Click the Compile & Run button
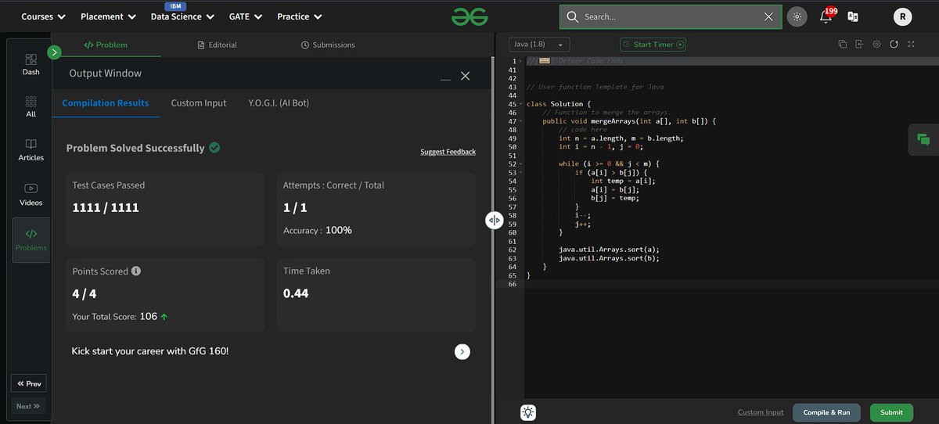The height and width of the screenshot is (424, 939). [826, 412]
